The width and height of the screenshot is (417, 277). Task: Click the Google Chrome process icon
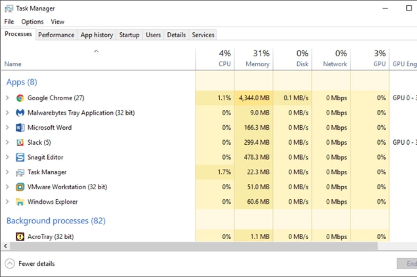click(x=21, y=98)
